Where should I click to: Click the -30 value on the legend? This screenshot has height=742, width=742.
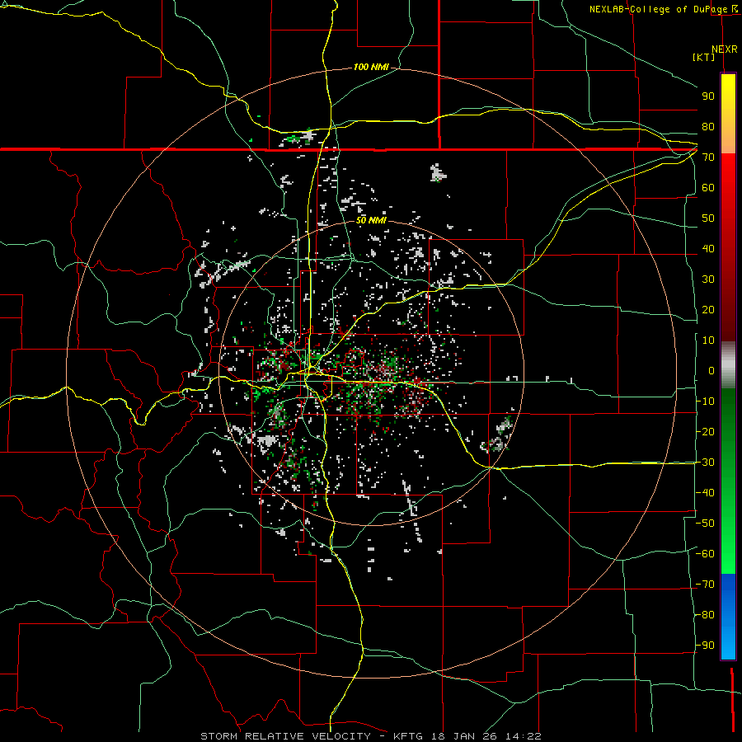705,463
